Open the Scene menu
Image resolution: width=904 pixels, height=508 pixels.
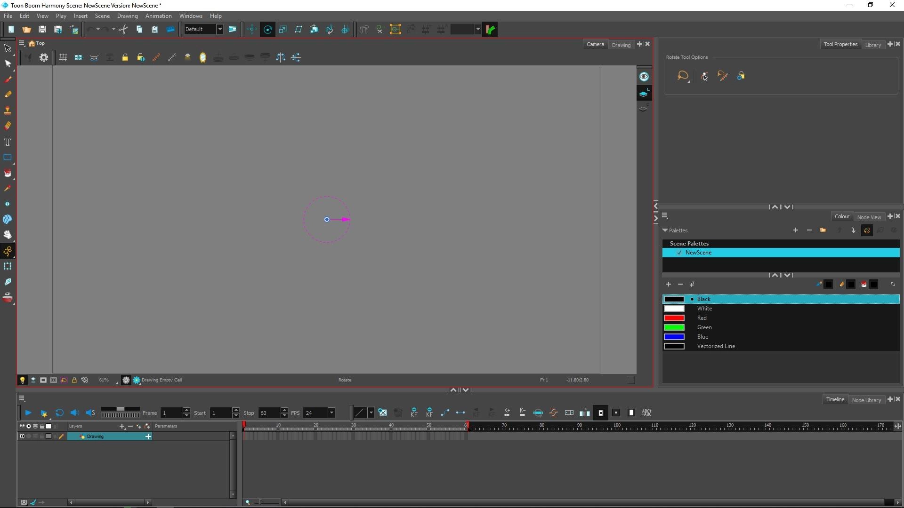[102, 16]
